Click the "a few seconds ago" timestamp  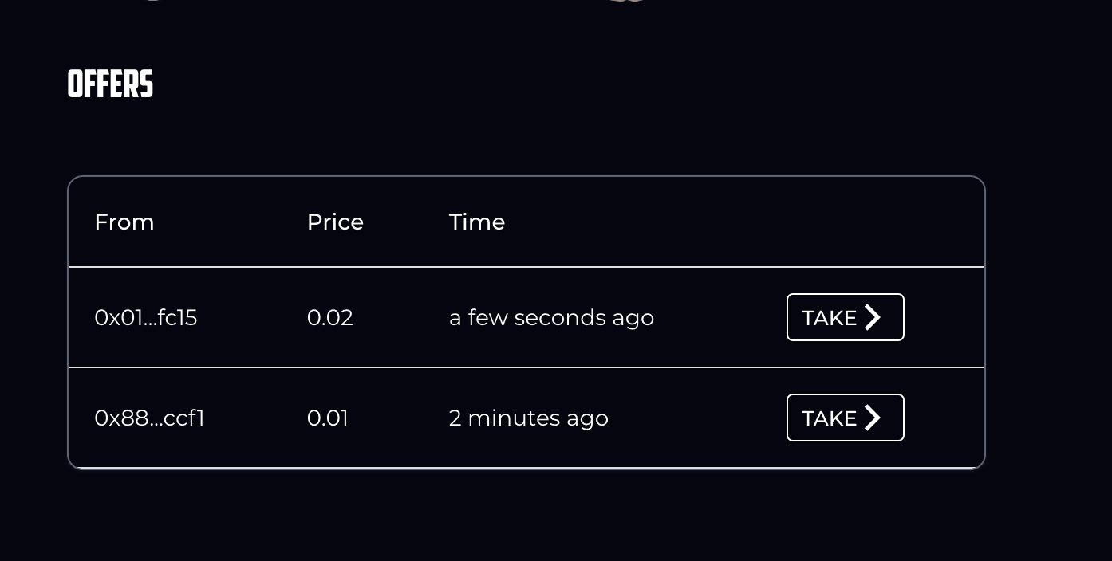click(x=551, y=318)
